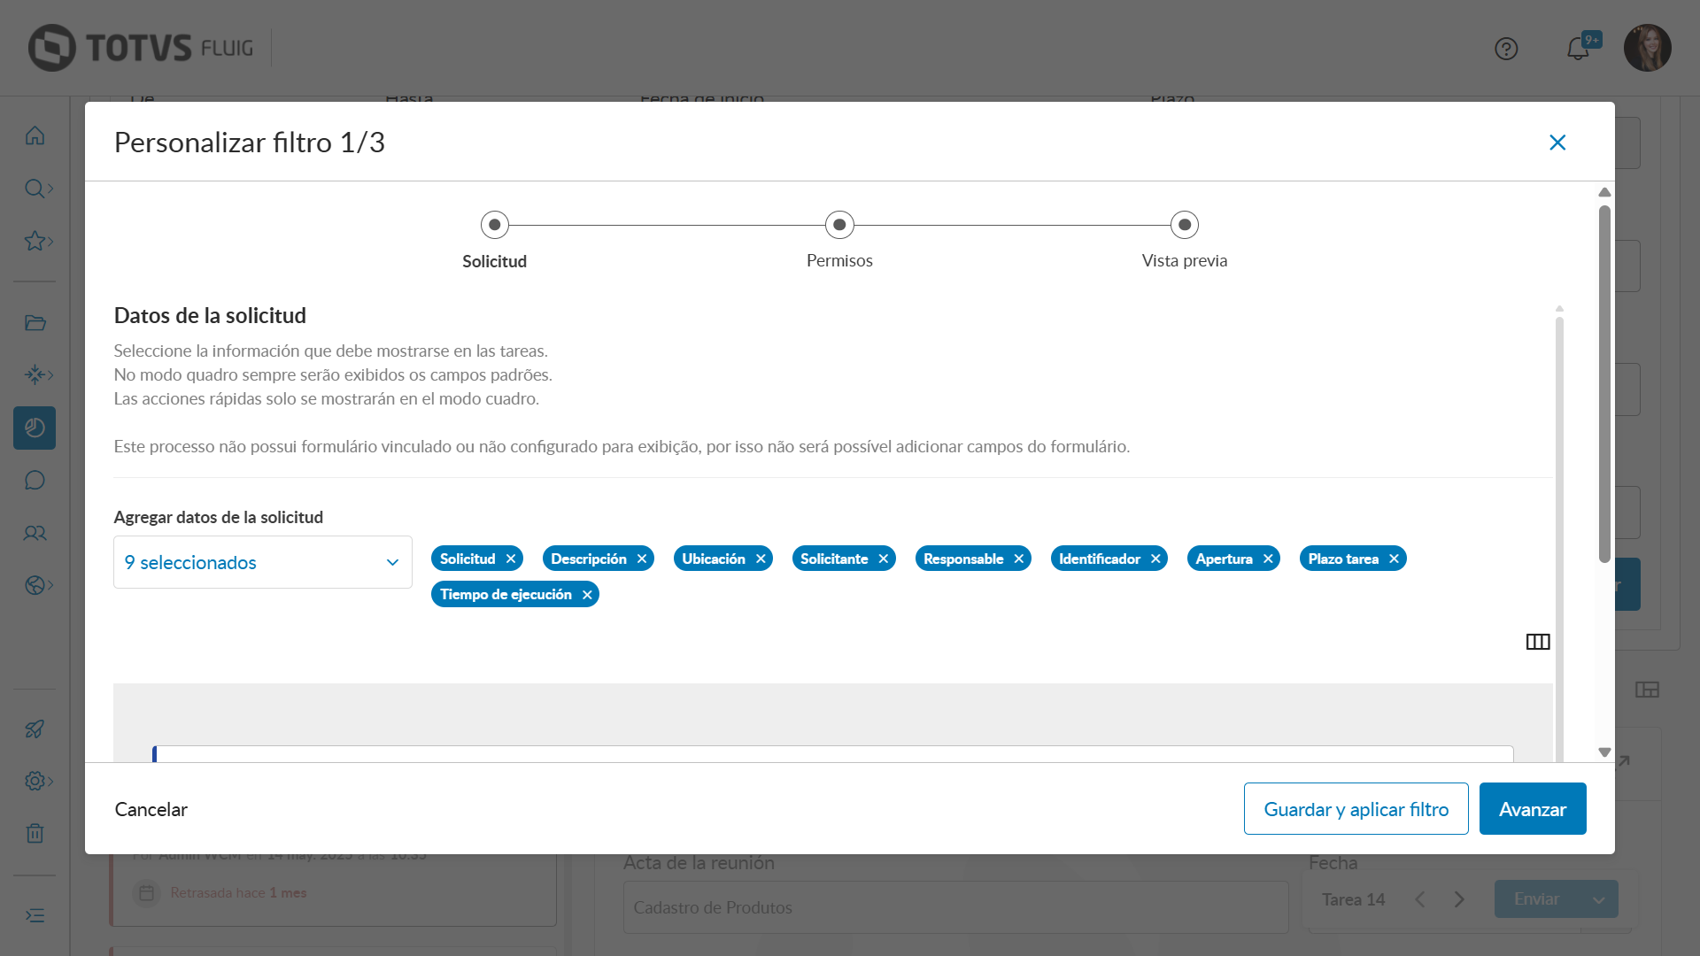Delete the Tiempo de ejecución chip
The height and width of the screenshot is (956, 1700).
[587, 595]
